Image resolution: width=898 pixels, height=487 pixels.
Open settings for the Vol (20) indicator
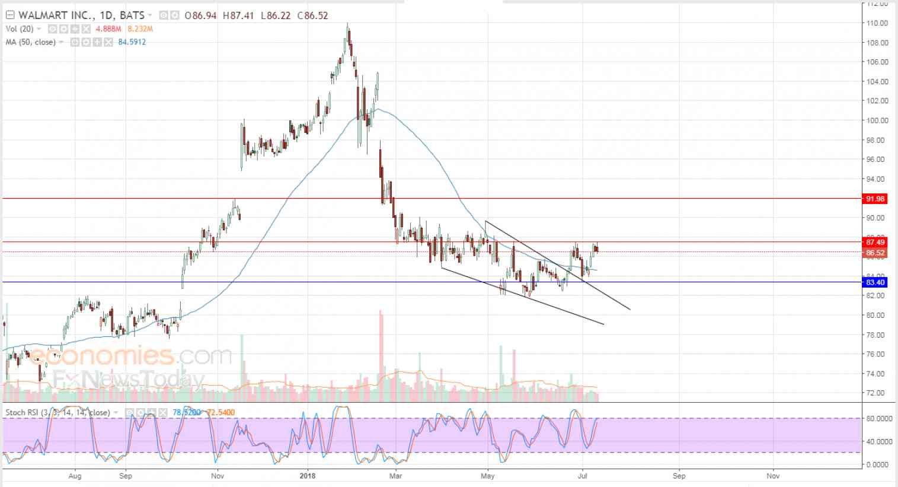tap(63, 29)
